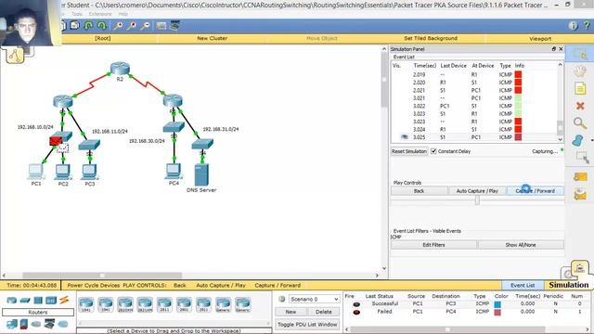This screenshot has width=594, height=334.
Task: Toggle the eye icon on the 3.025 event
Action: point(405,137)
